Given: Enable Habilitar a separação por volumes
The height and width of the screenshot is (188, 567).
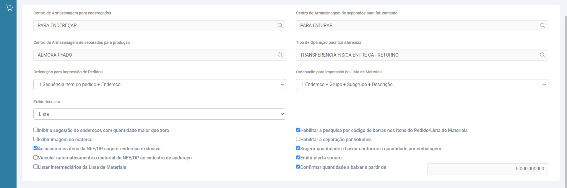Looking at the screenshot, I should (x=298, y=139).
